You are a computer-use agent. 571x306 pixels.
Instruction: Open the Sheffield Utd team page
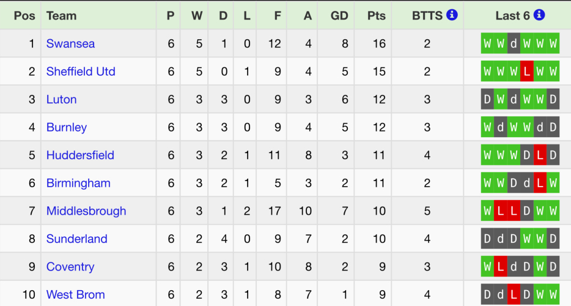click(81, 72)
